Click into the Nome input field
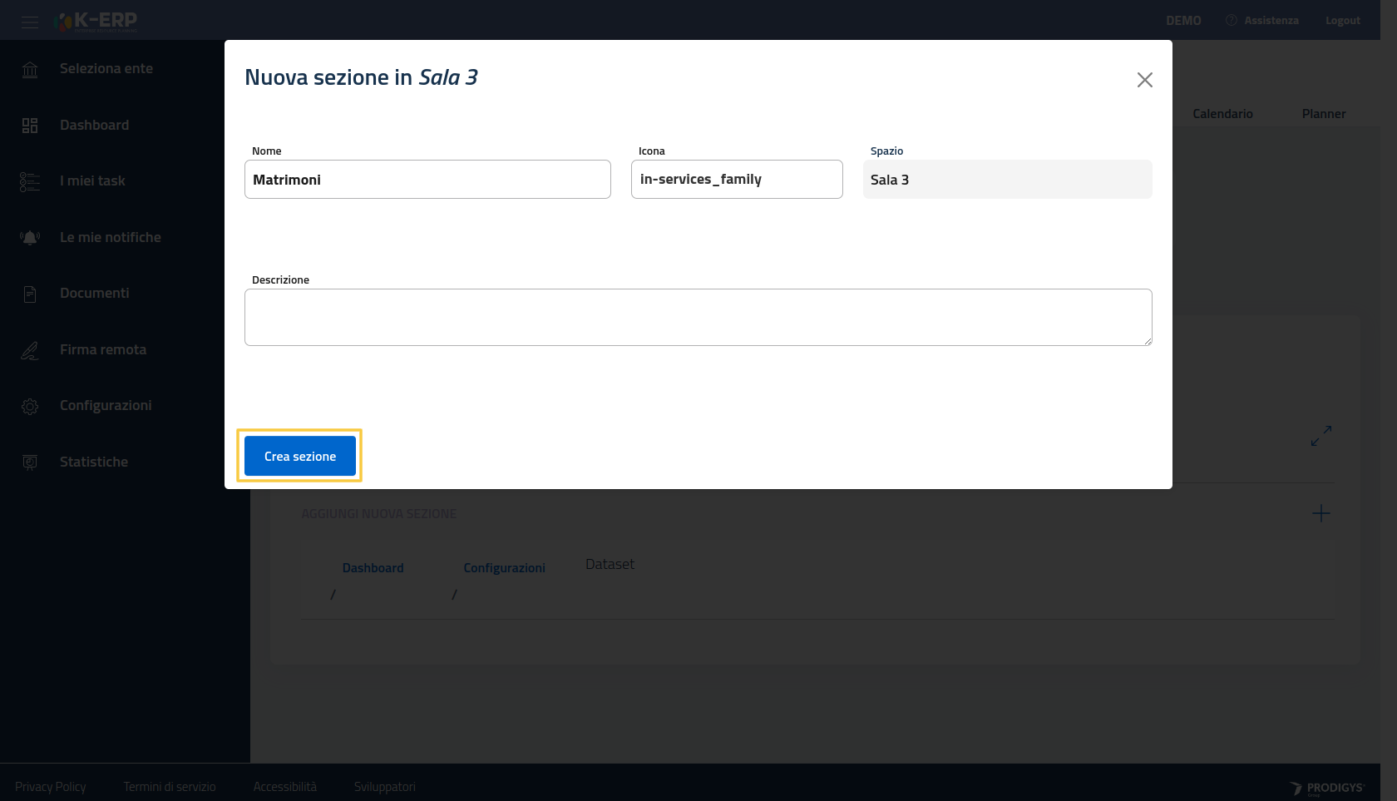The width and height of the screenshot is (1397, 801). click(x=427, y=180)
